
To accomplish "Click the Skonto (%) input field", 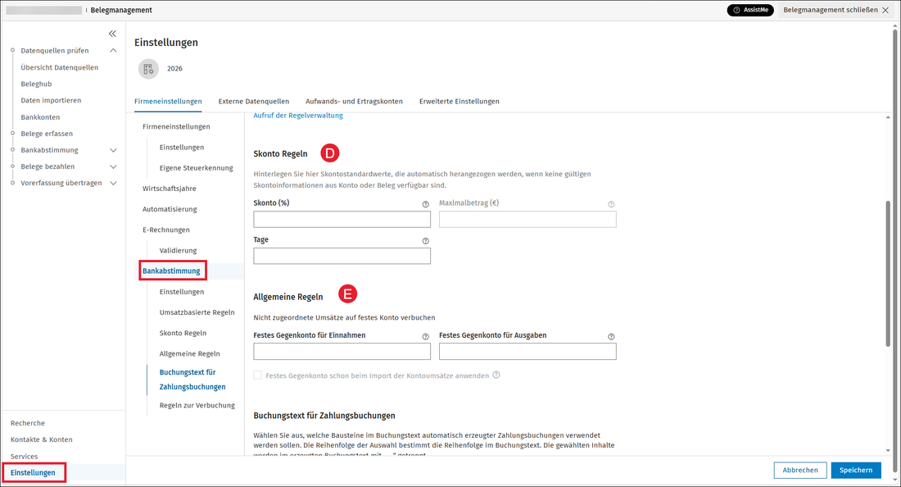I will [342, 219].
